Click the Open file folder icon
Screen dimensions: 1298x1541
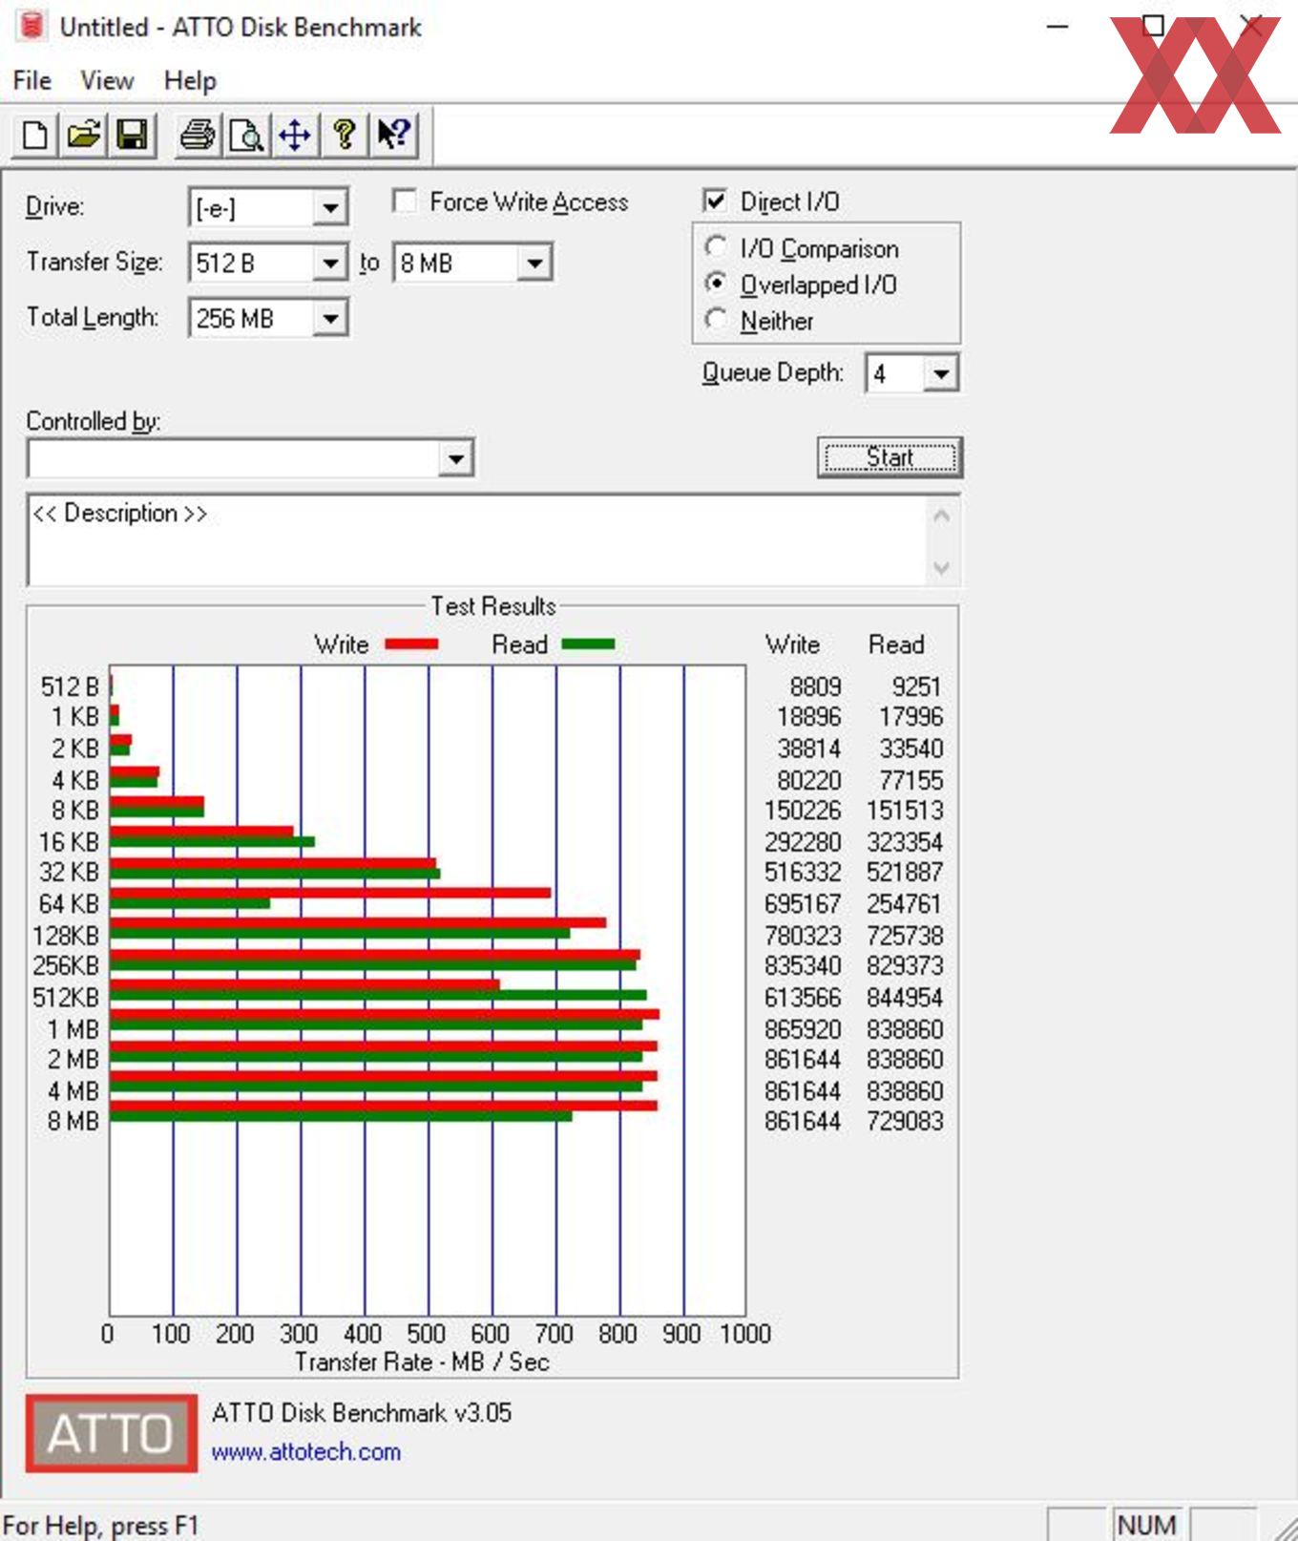83,135
